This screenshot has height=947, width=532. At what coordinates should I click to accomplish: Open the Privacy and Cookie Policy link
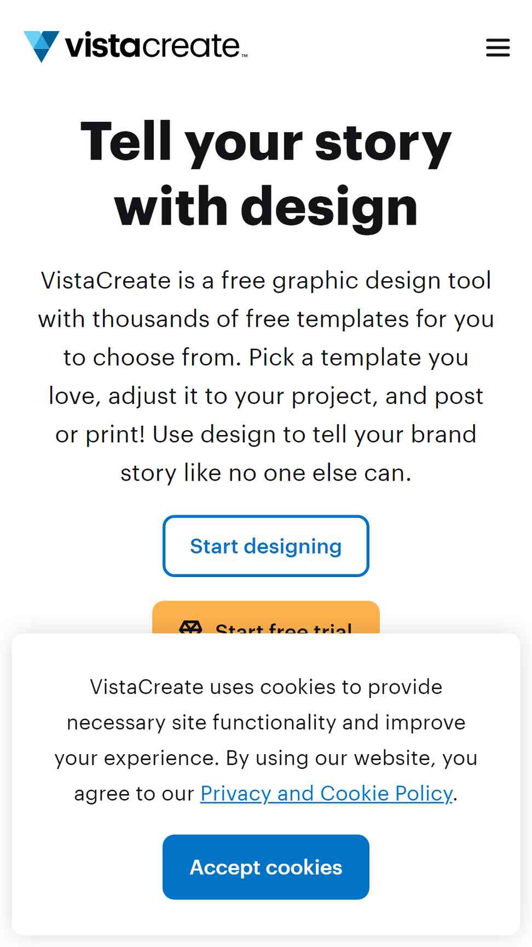[327, 793]
